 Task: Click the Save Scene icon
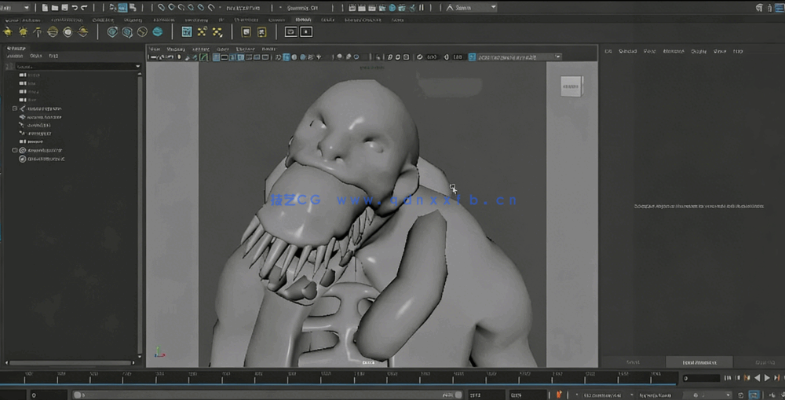(x=64, y=7)
